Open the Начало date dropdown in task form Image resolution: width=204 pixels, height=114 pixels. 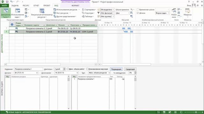(37, 73)
